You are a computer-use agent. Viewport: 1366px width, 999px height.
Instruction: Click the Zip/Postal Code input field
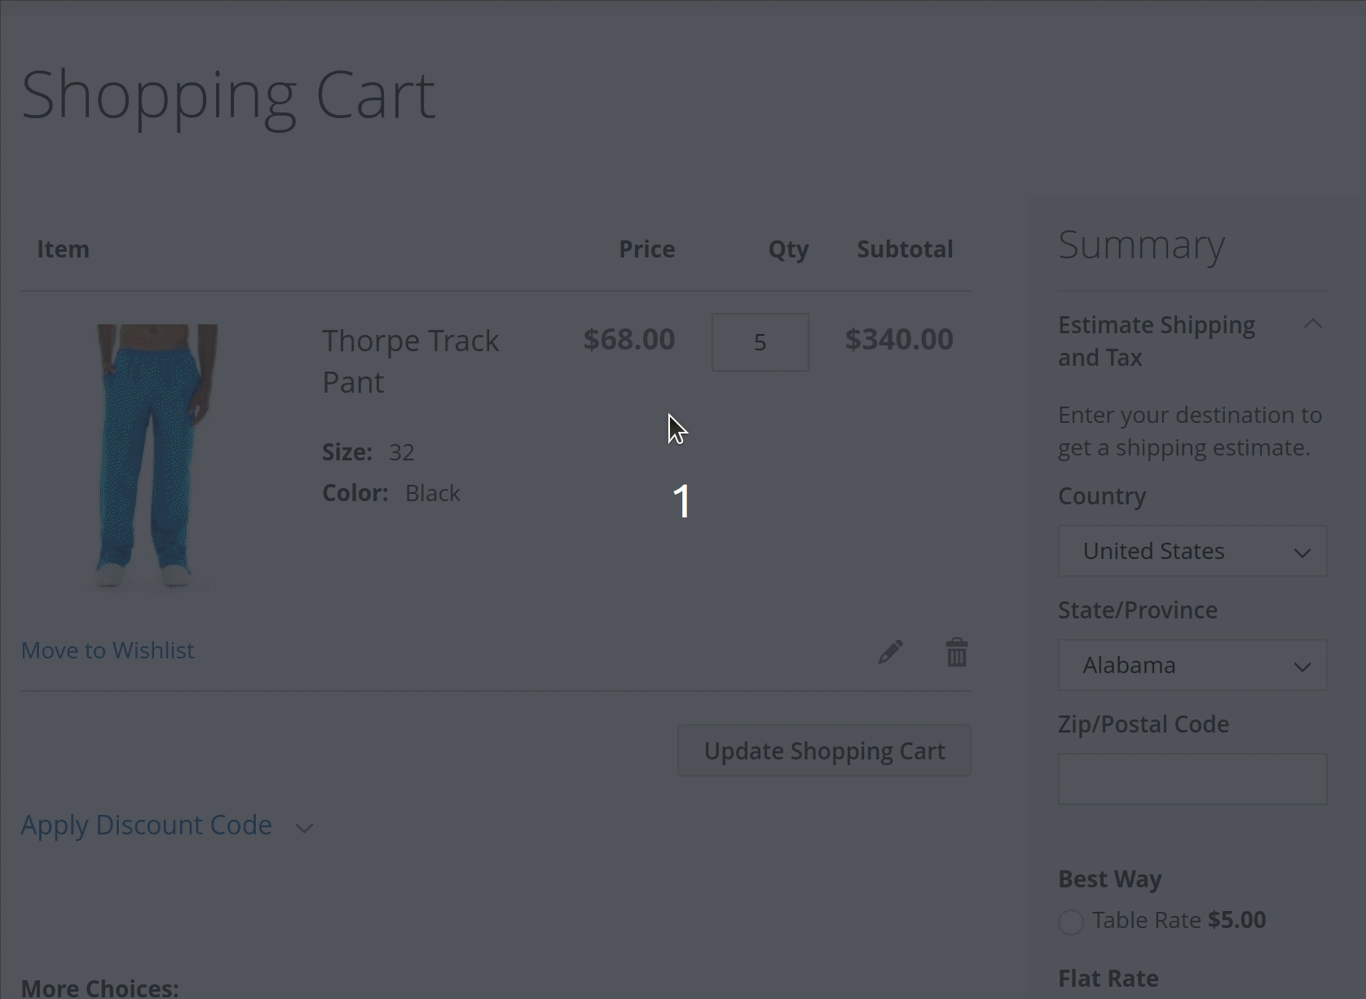(1191, 779)
